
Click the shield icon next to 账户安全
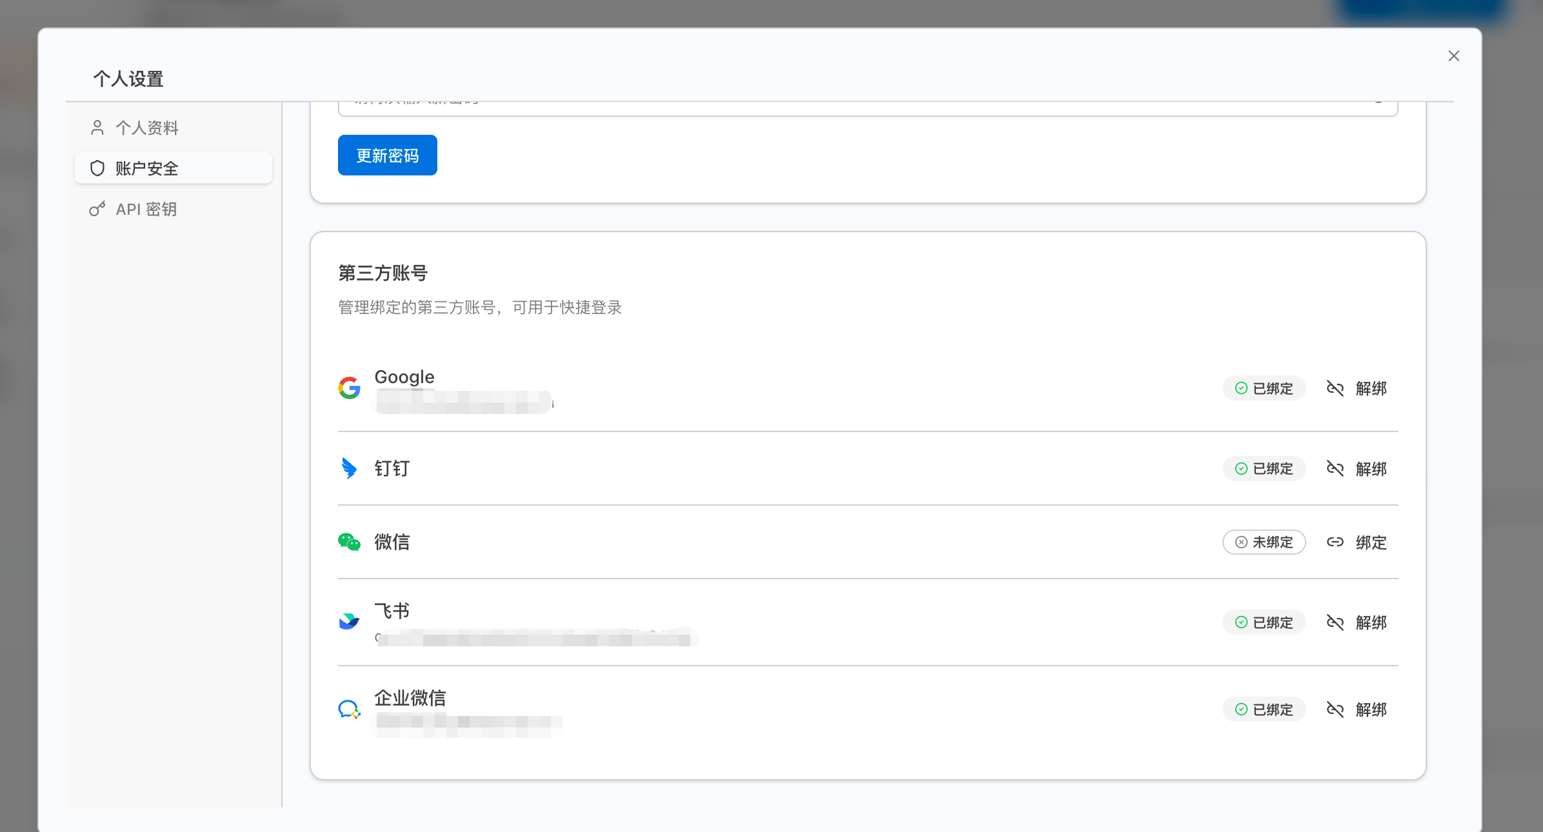[97, 168]
